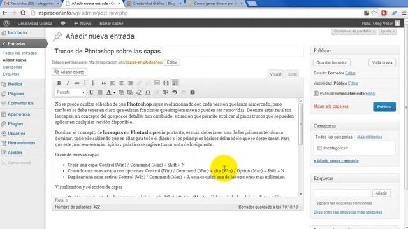Toggle the kitchen sink toolbar row
The width and height of the screenshot is (408, 229).
(x=175, y=83)
